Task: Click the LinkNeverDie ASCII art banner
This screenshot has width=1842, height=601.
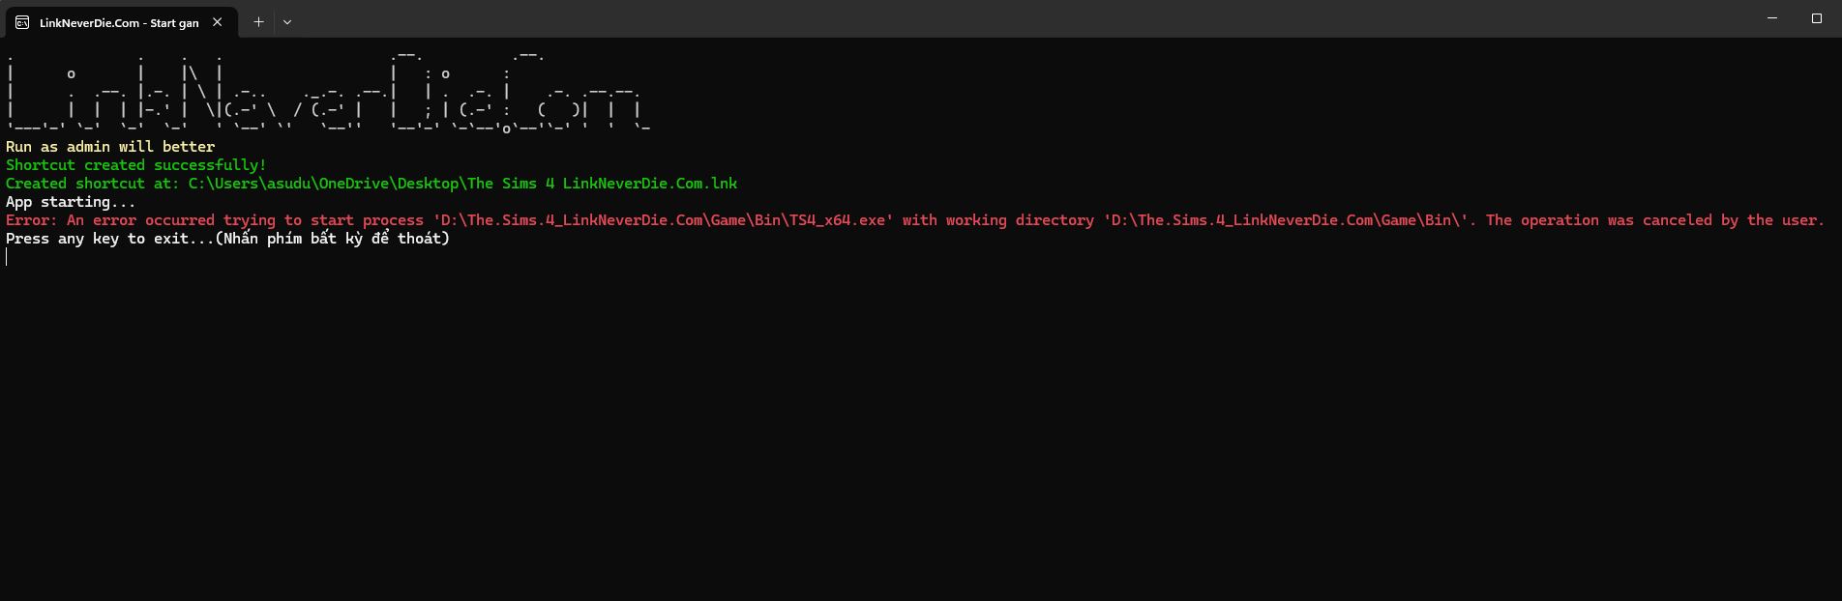Action: (329, 91)
